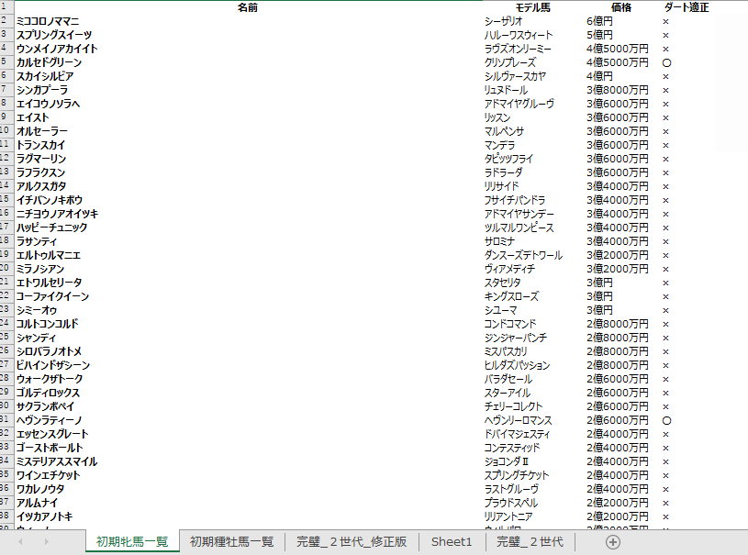Click the ○ dirt mark for カルセドグリーン
Image resolution: width=748 pixels, height=555 pixels.
click(x=666, y=63)
